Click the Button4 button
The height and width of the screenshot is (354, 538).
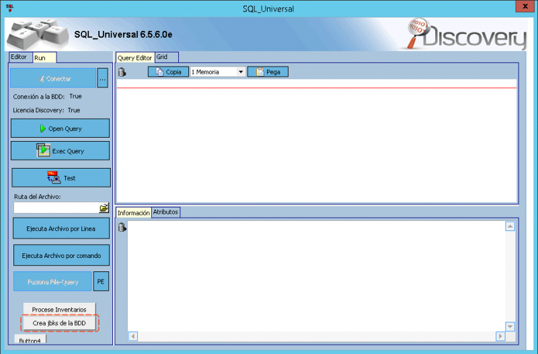pyautogui.click(x=30, y=340)
